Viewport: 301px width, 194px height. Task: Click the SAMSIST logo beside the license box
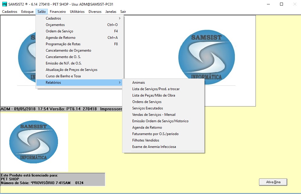coord(34,142)
